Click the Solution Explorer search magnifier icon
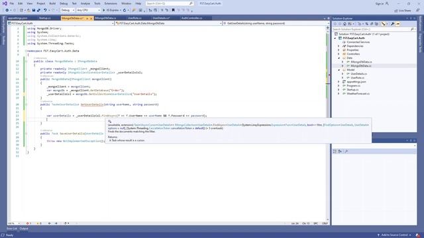Viewport: 424px width, 238px height. click(412, 29)
